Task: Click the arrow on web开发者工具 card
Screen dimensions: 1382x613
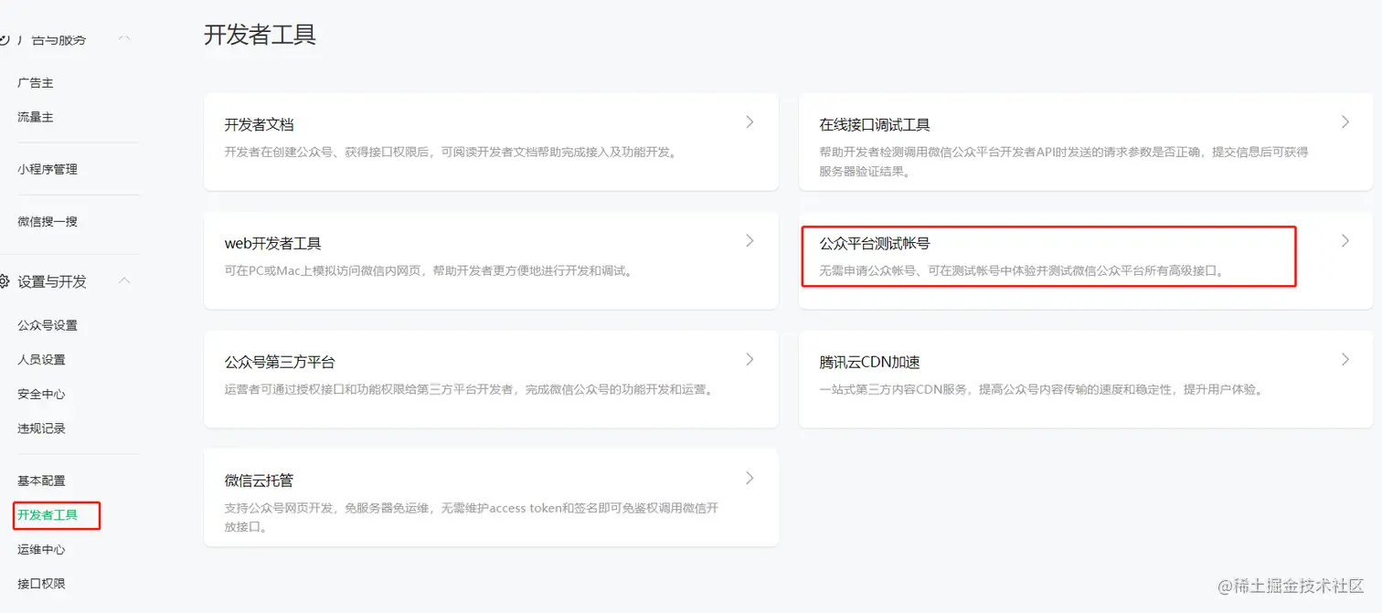Action: (x=749, y=240)
